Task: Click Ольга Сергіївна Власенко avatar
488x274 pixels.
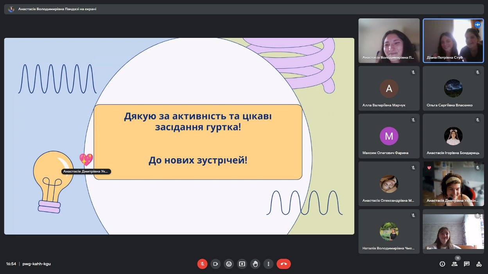Action: pos(453,89)
